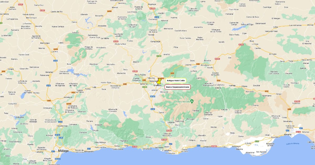Viewport: 315px width, 165px height.
Task: Click the Guadix town label
Action: (210, 68)
